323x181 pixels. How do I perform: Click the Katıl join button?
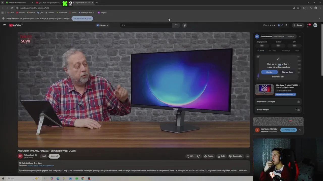click(44, 156)
